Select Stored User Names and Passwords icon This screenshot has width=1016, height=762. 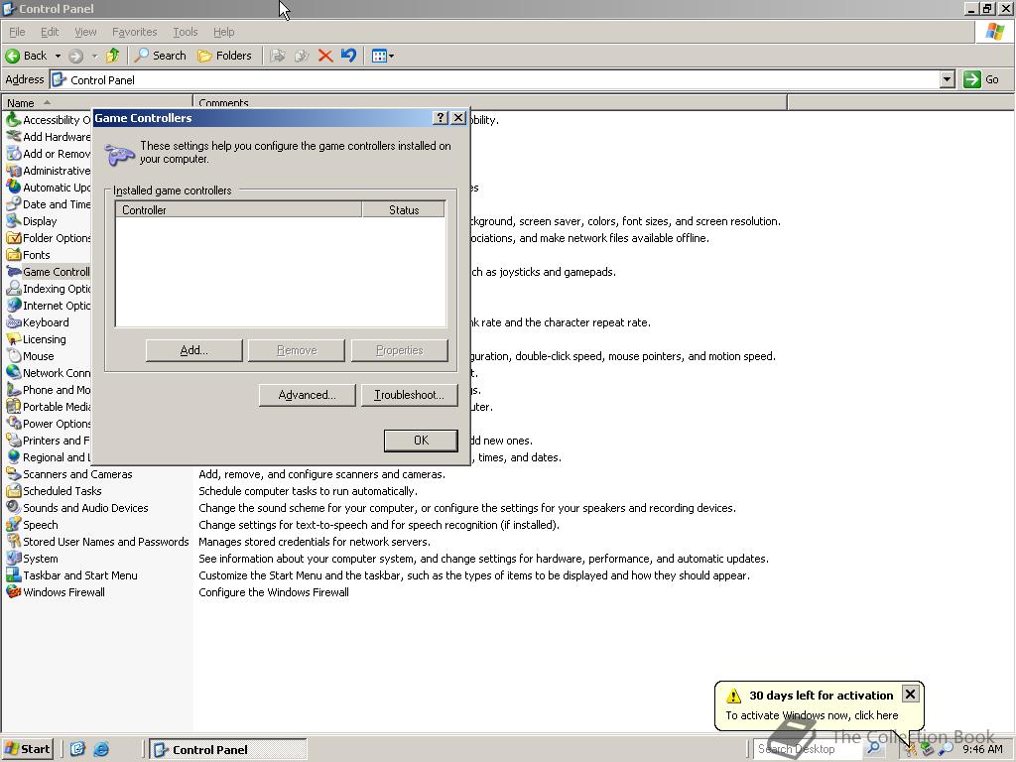(13, 541)
